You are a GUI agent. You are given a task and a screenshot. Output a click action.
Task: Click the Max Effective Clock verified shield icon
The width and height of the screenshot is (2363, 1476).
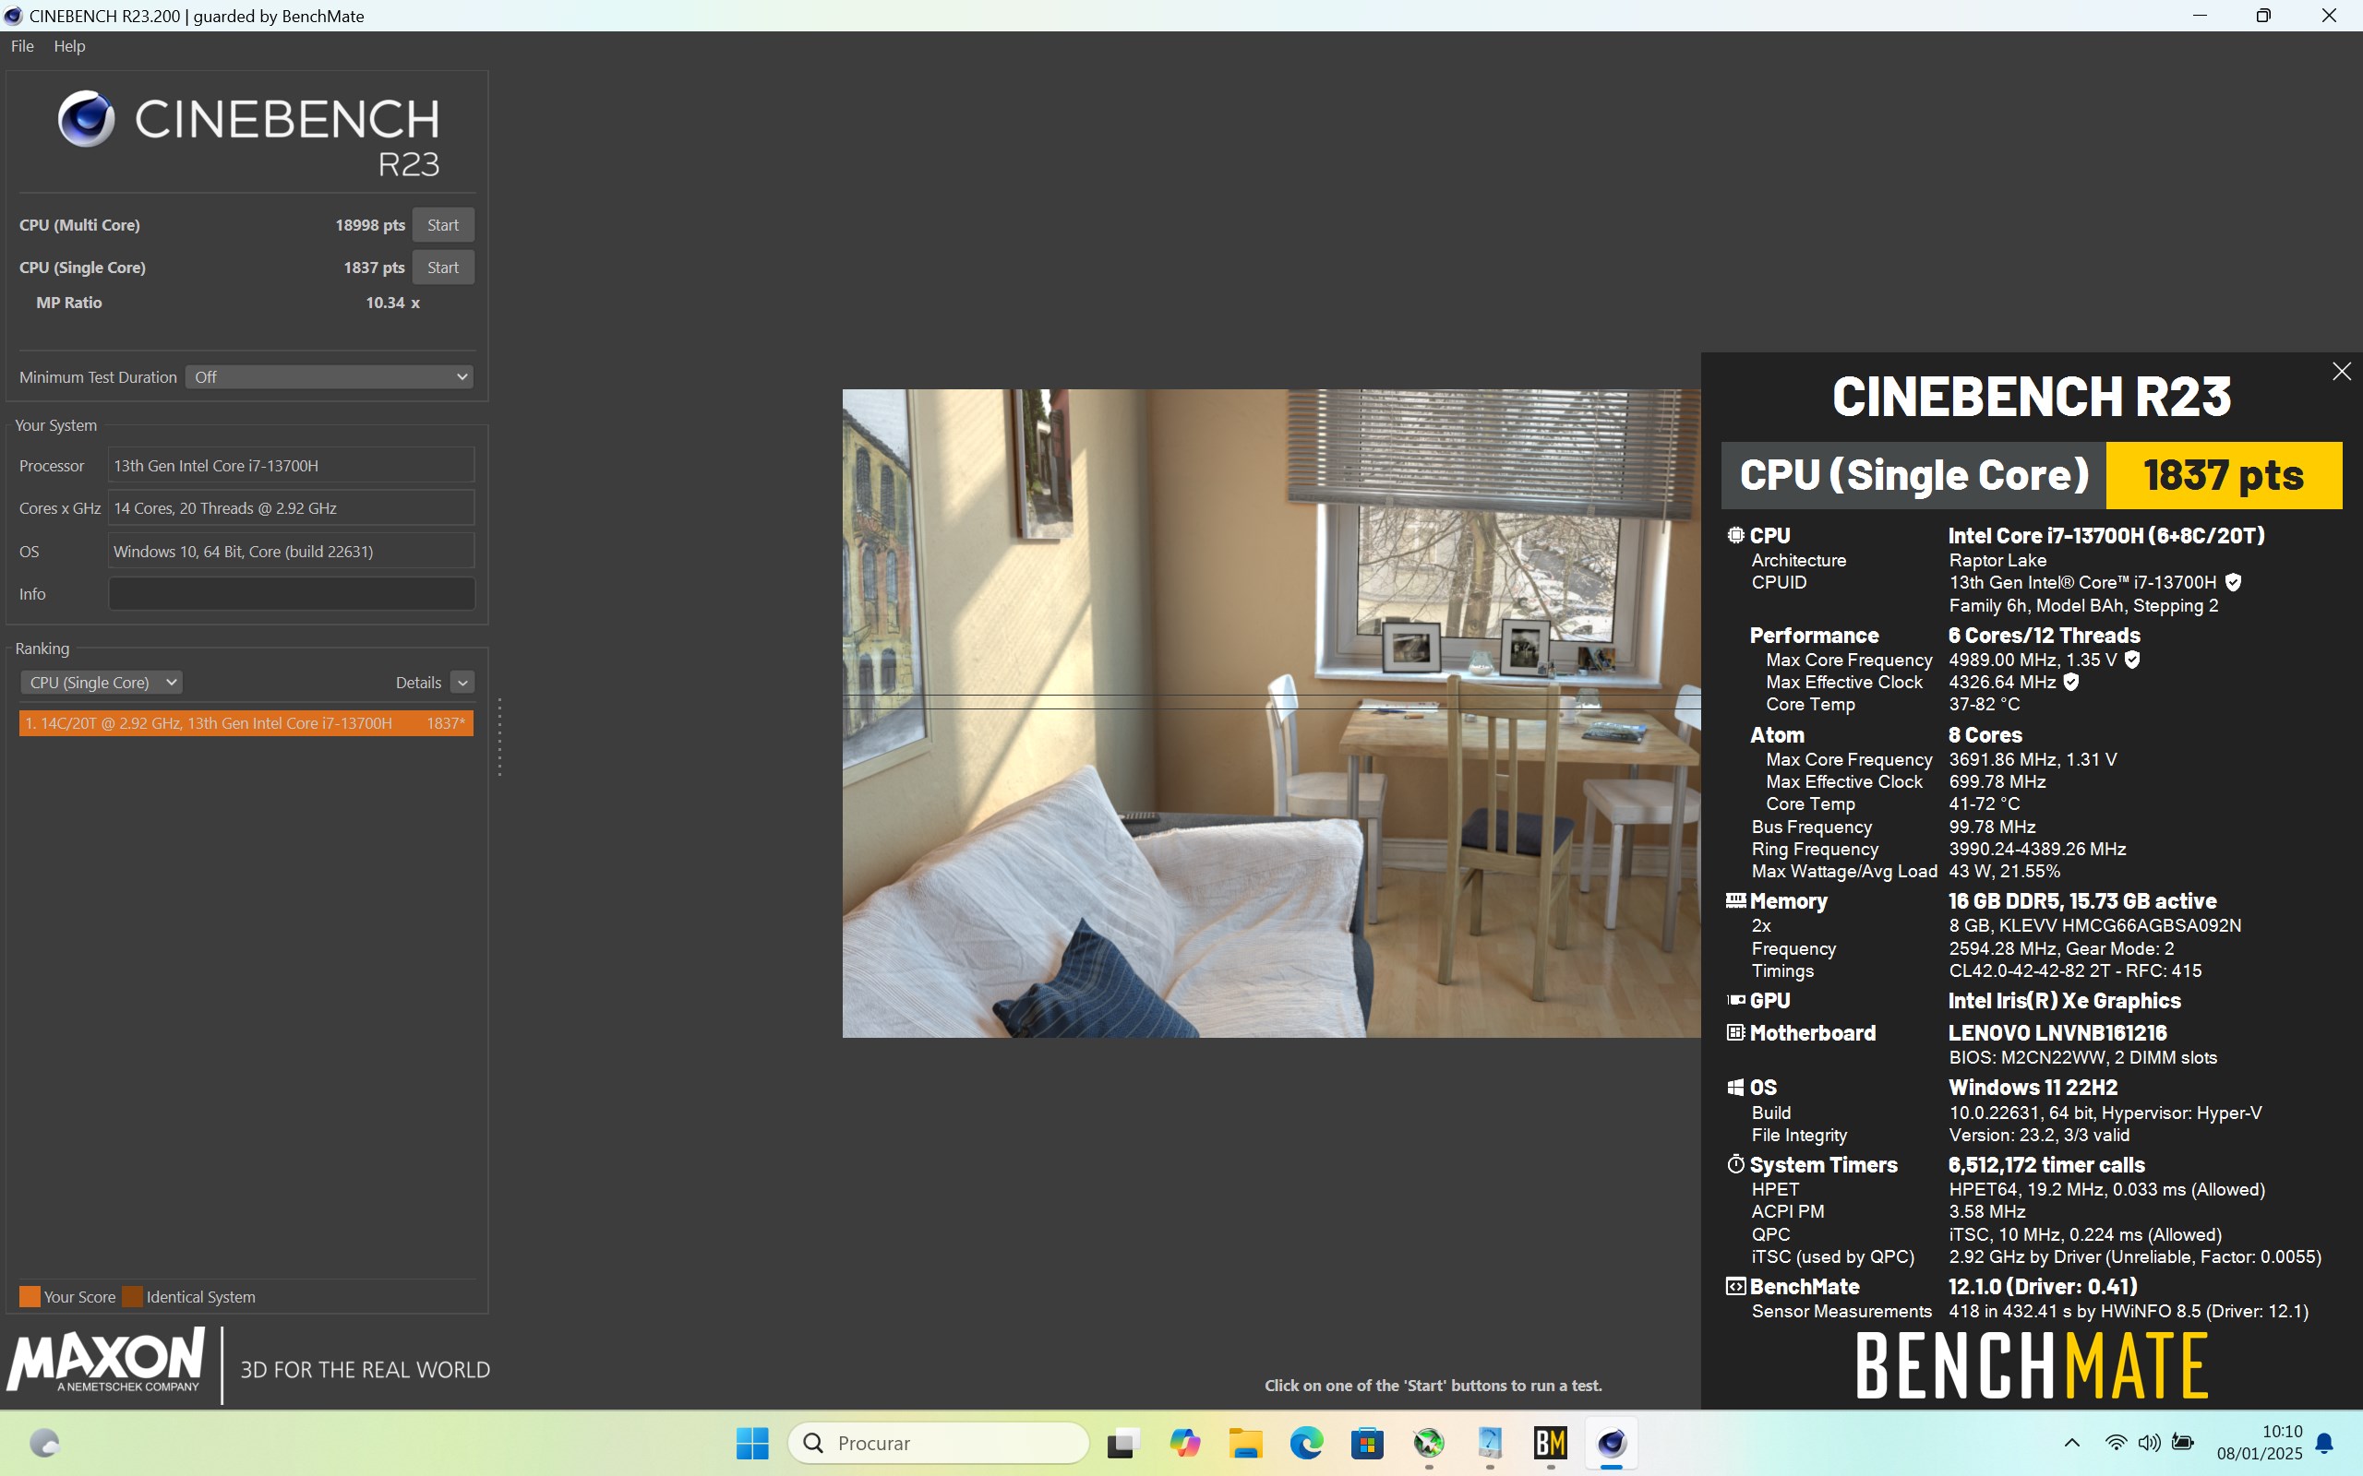(x=2071, y=683)
